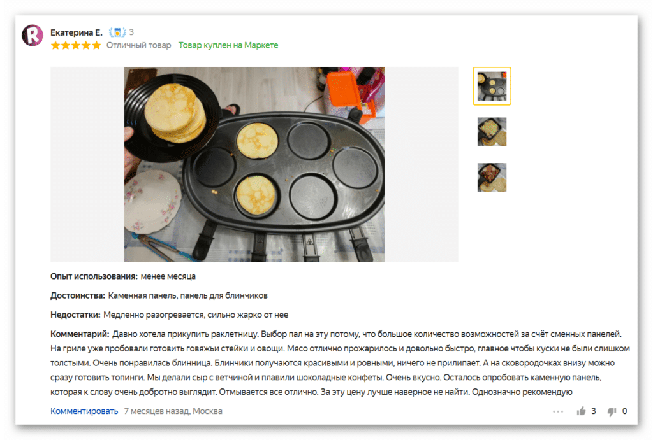Click the dislike count number 0
The width and height of the screenshot is (653, 440).
coord(624,411)
